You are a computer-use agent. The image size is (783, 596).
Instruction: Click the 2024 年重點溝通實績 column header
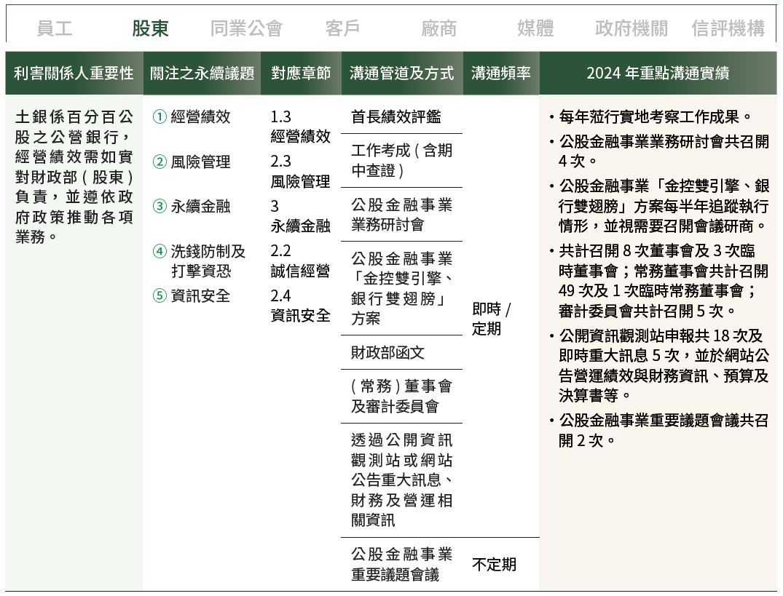pyautogui.click(x=657, y=73)
